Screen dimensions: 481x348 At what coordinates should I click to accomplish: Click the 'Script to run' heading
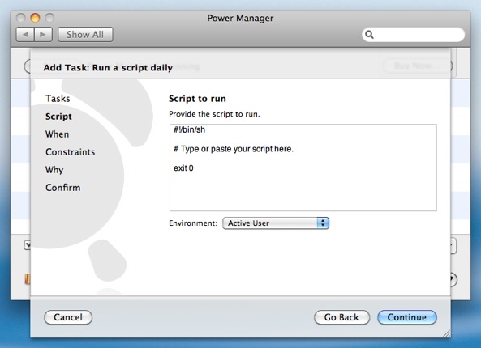click(197, 99)
